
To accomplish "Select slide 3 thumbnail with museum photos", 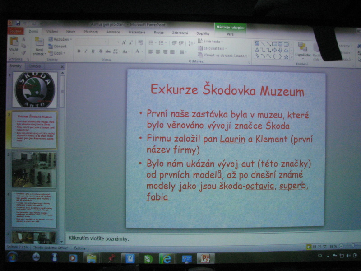I will coord(34,170).
